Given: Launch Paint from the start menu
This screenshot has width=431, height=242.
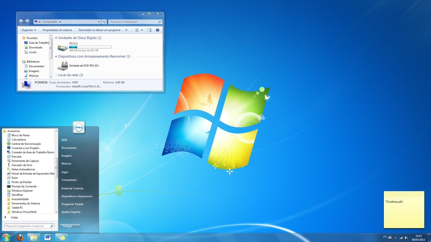Looking at the screenshot, I should point(15,178).
